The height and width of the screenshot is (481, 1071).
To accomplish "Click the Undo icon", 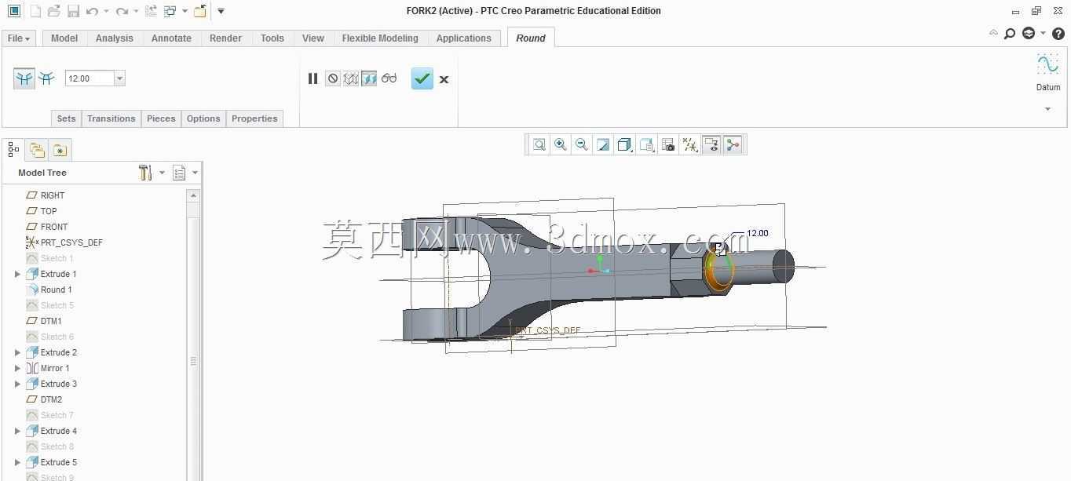I will click(x=93, y=11).
